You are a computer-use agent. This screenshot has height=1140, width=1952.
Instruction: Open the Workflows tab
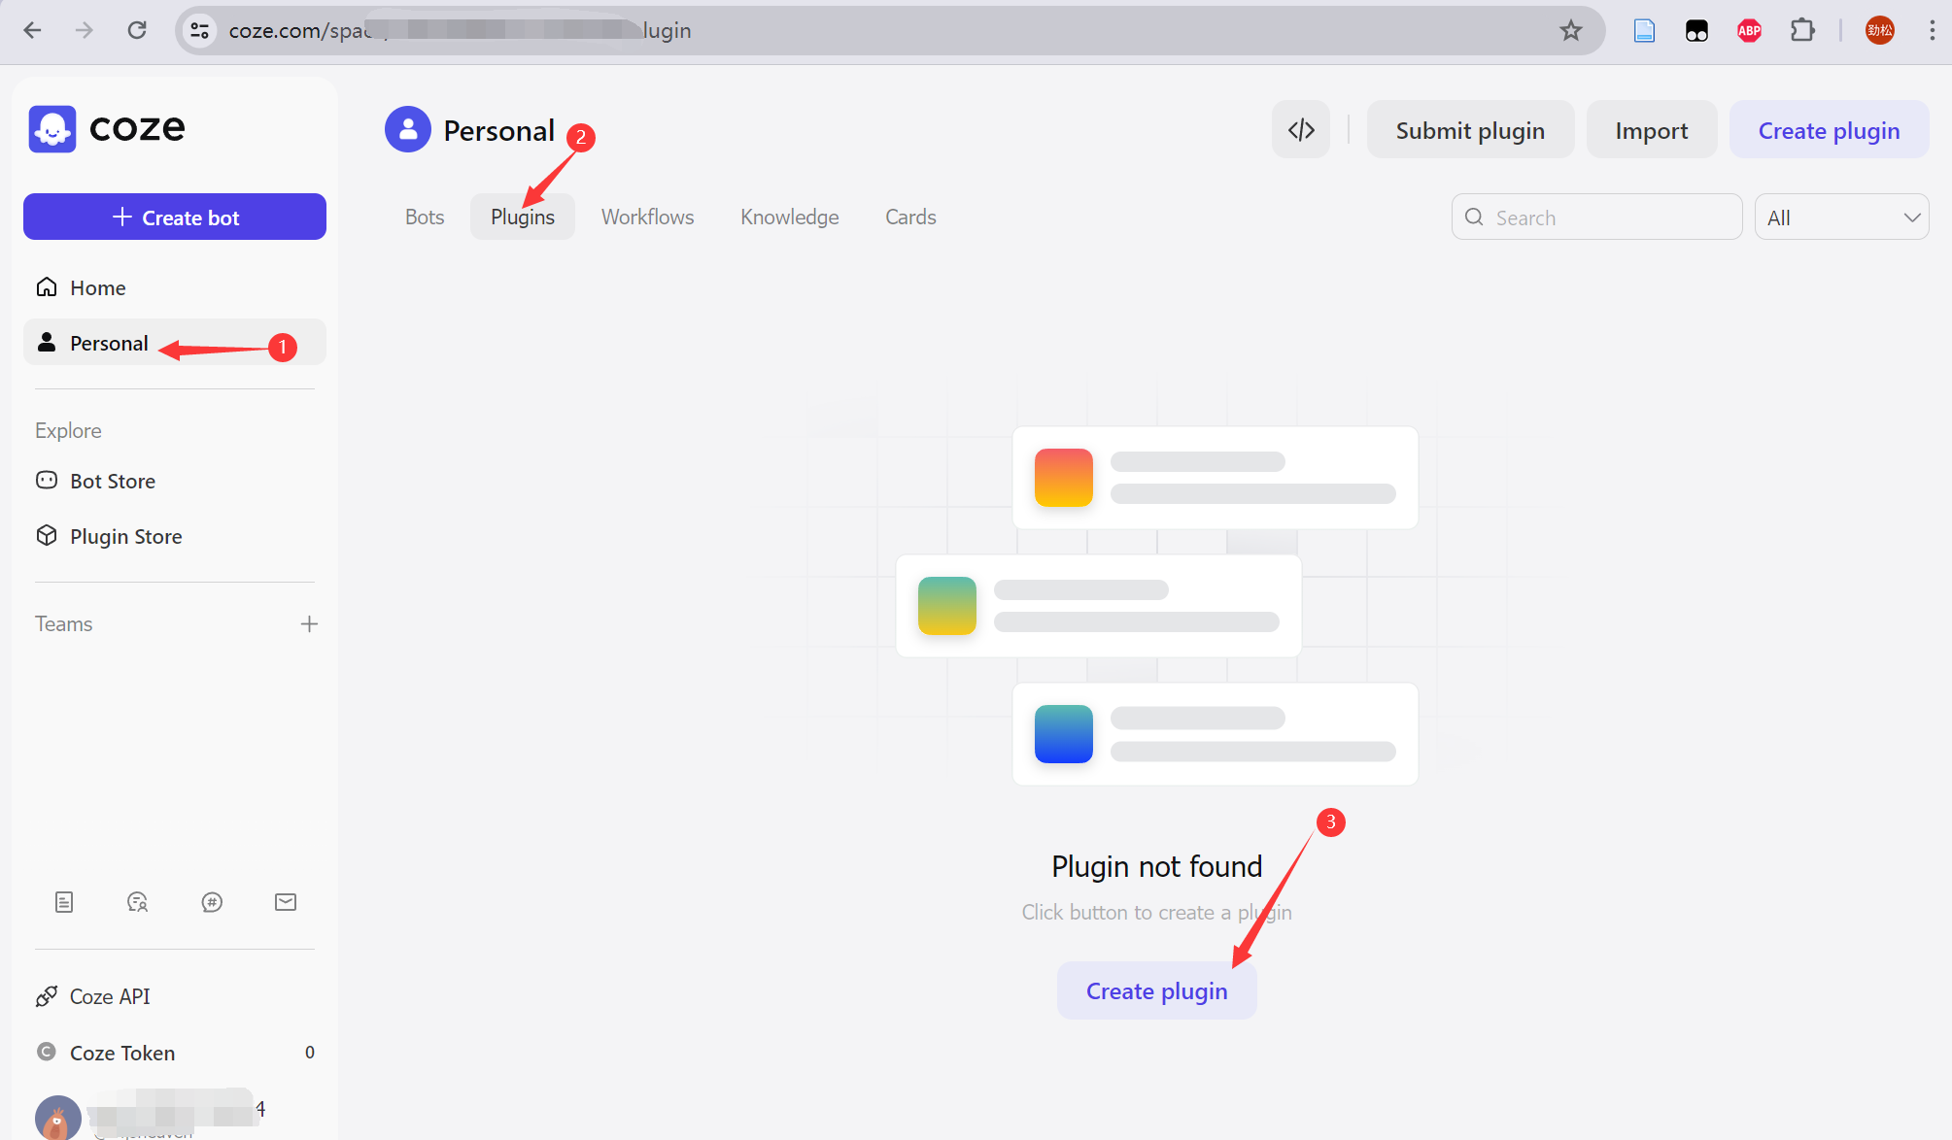point(647,217)
